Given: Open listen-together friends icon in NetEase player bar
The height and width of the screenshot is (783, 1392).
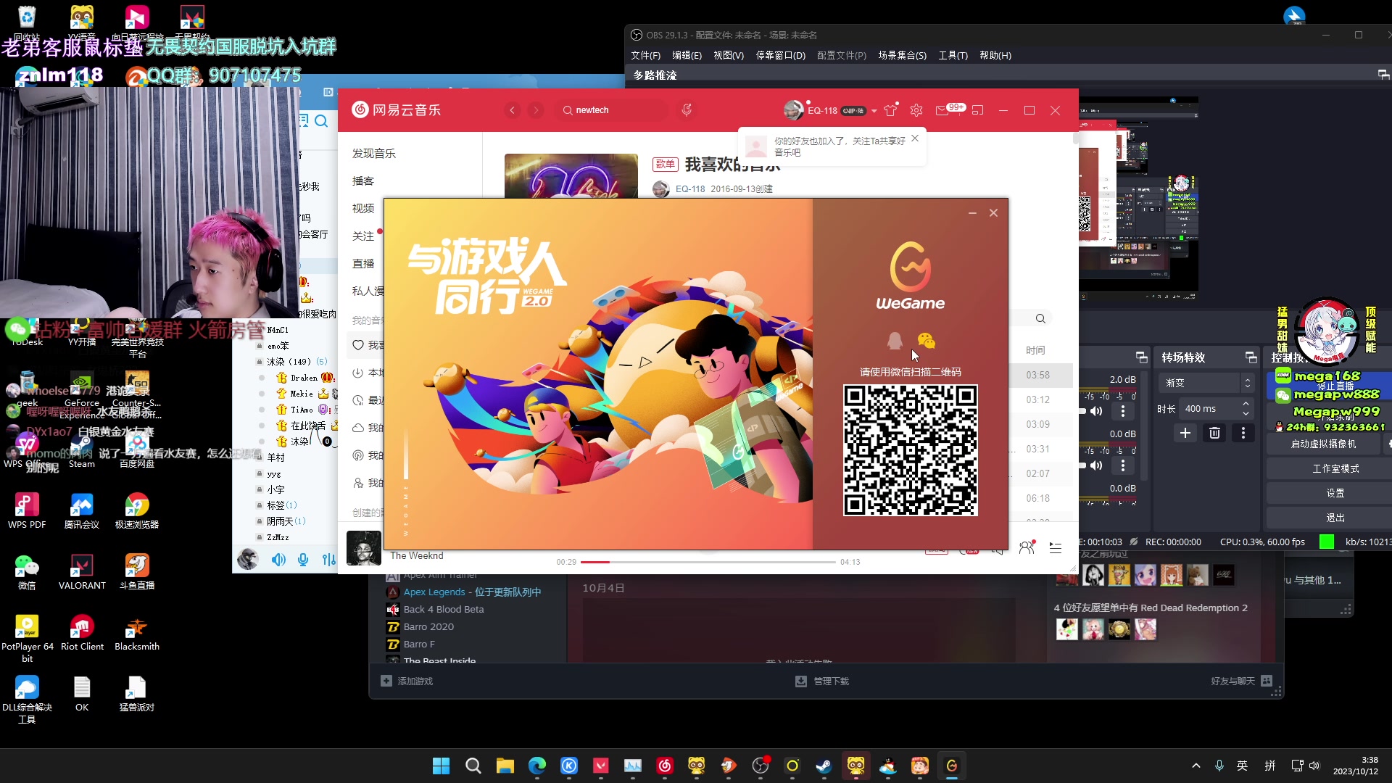Looking at the screenshot, I should (x=1027, y=547).
